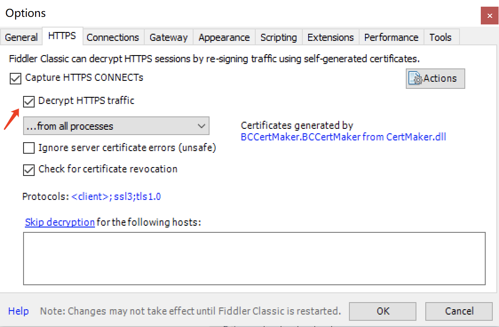The width and height of the screenshot is (499, 327).
Task: Go to the Gateway tab
Action: tap(169, 37)
